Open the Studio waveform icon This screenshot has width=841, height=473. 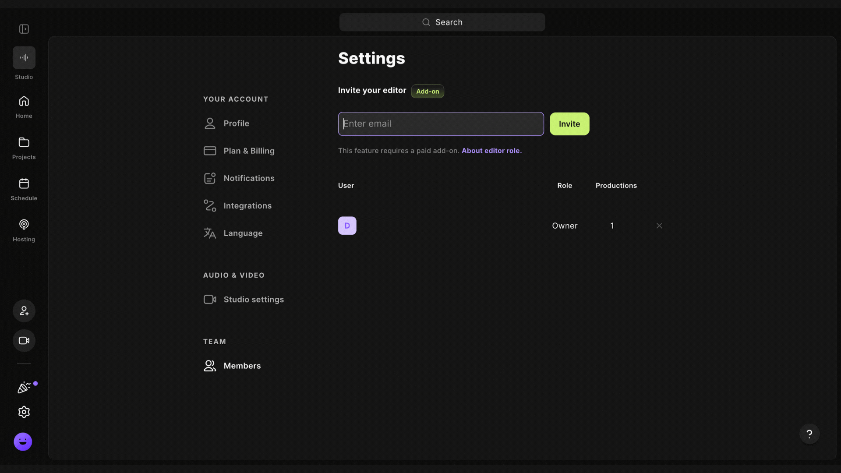pos(24,58)
